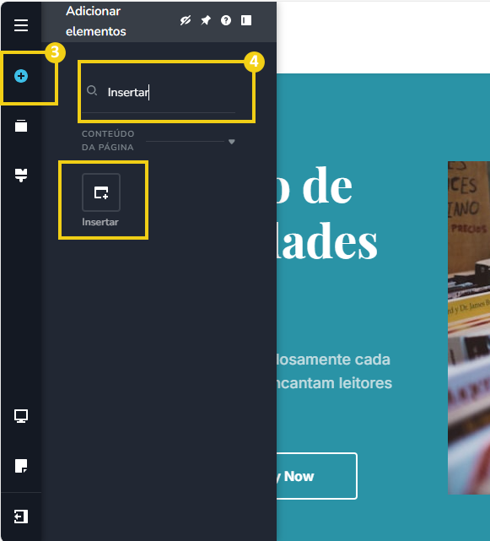Select the Insertar element tile icon
Viewport: 490px width, 541px height.
[101, 192]
